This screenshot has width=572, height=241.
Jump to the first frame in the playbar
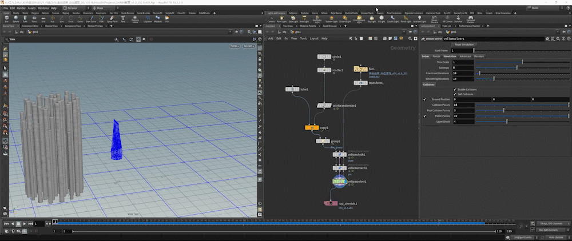point(6,223)
